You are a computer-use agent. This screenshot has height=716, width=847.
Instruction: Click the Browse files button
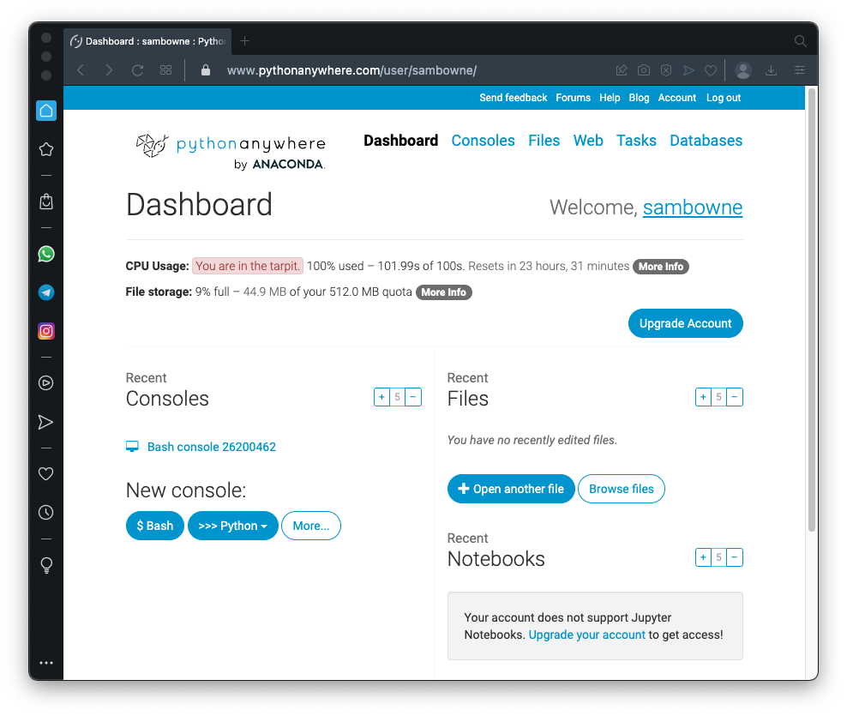click(x=622, y=489)
